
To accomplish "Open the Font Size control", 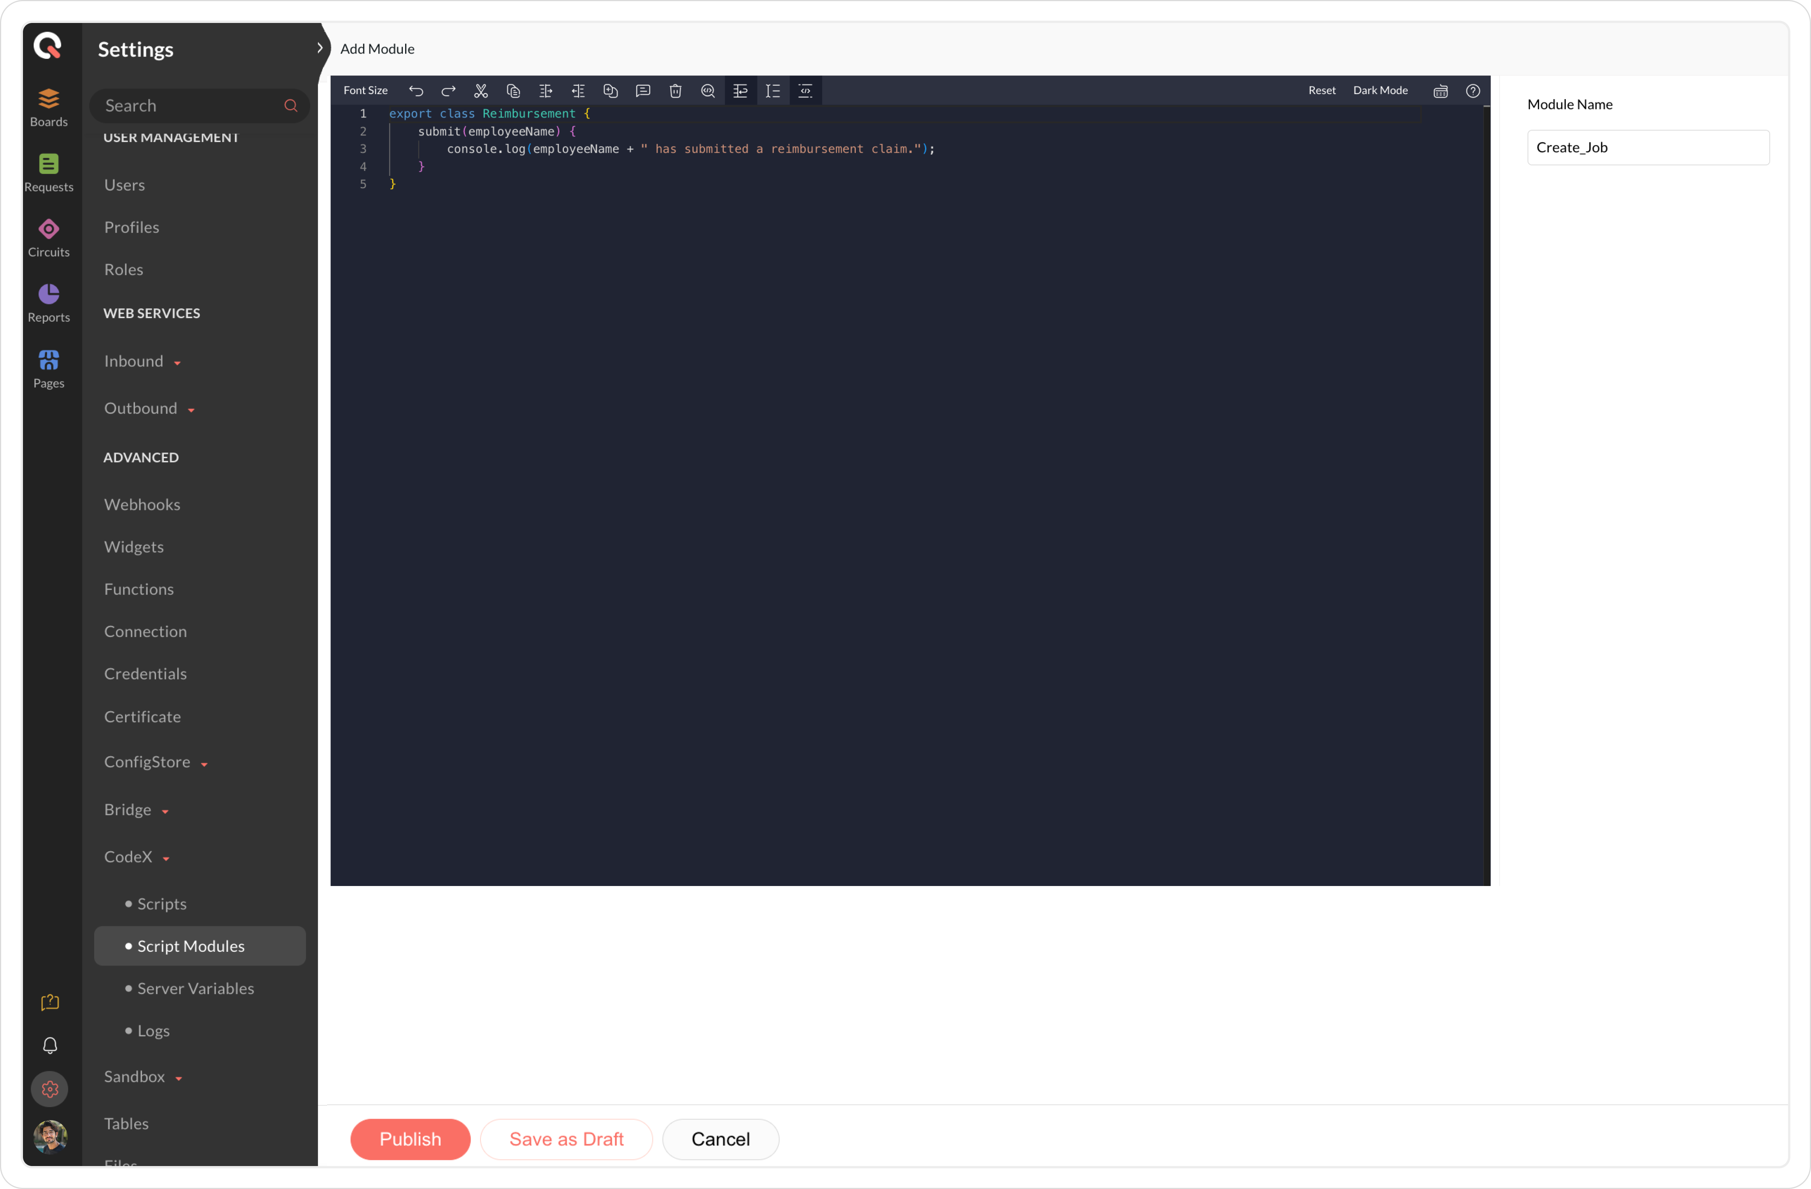I will point(365,91).
